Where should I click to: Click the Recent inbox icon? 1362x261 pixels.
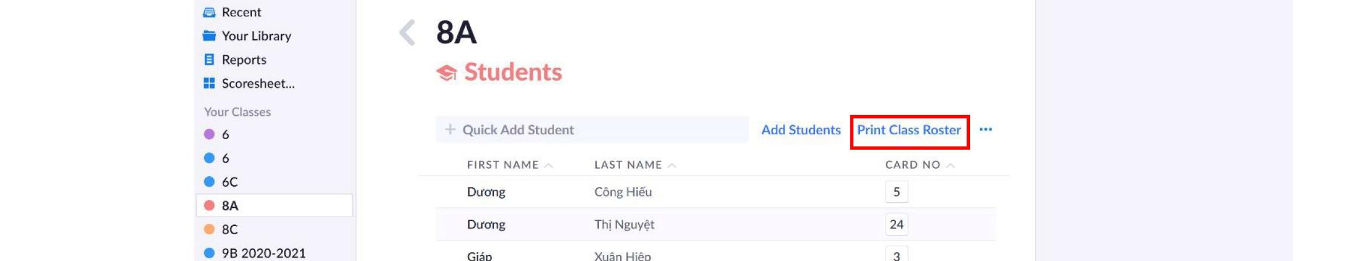209,12
